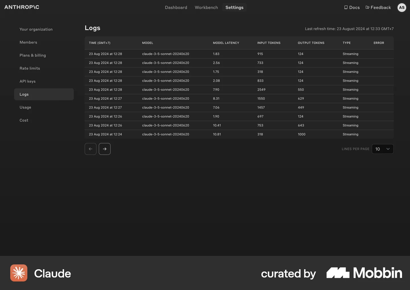Viewport: 410px width, 290px height.
Task: Click the TYPE column header
Action: [x=347, y=43]
